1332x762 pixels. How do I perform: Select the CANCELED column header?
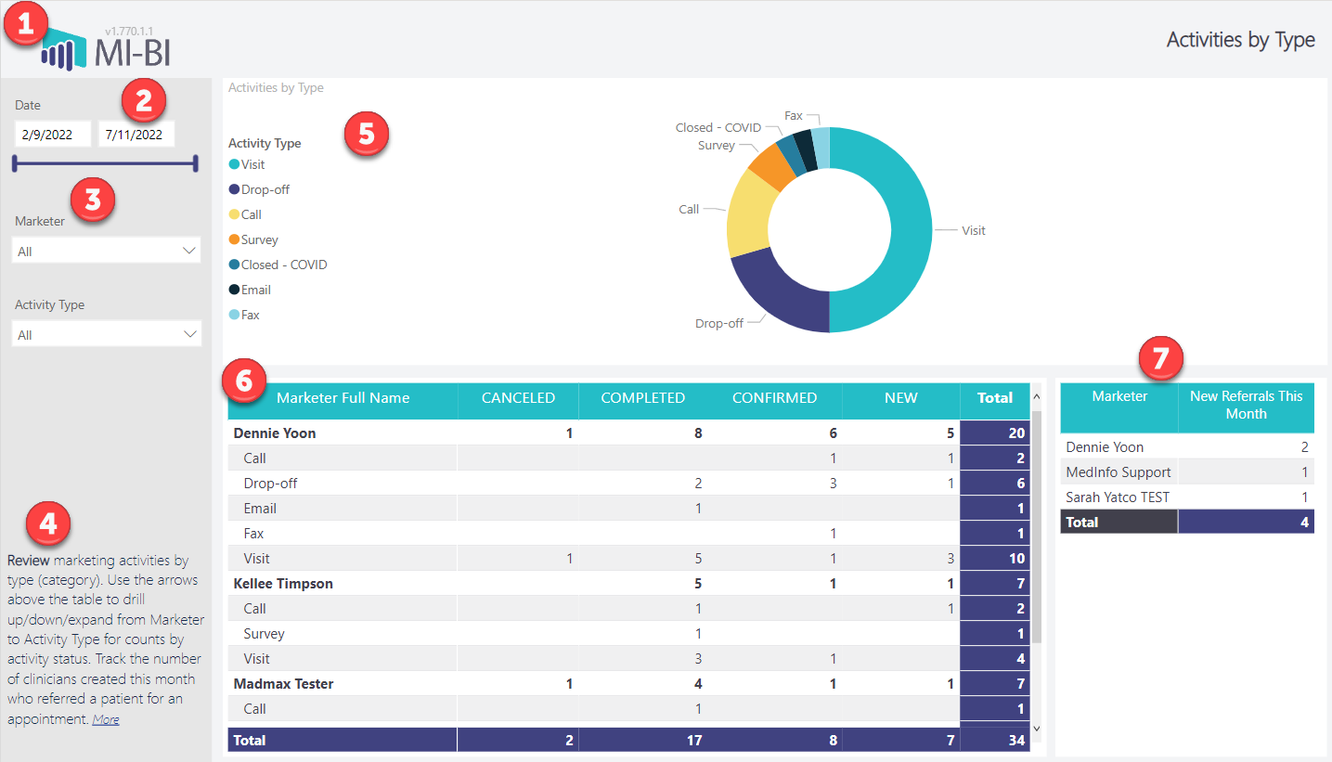tap(517, 397)
